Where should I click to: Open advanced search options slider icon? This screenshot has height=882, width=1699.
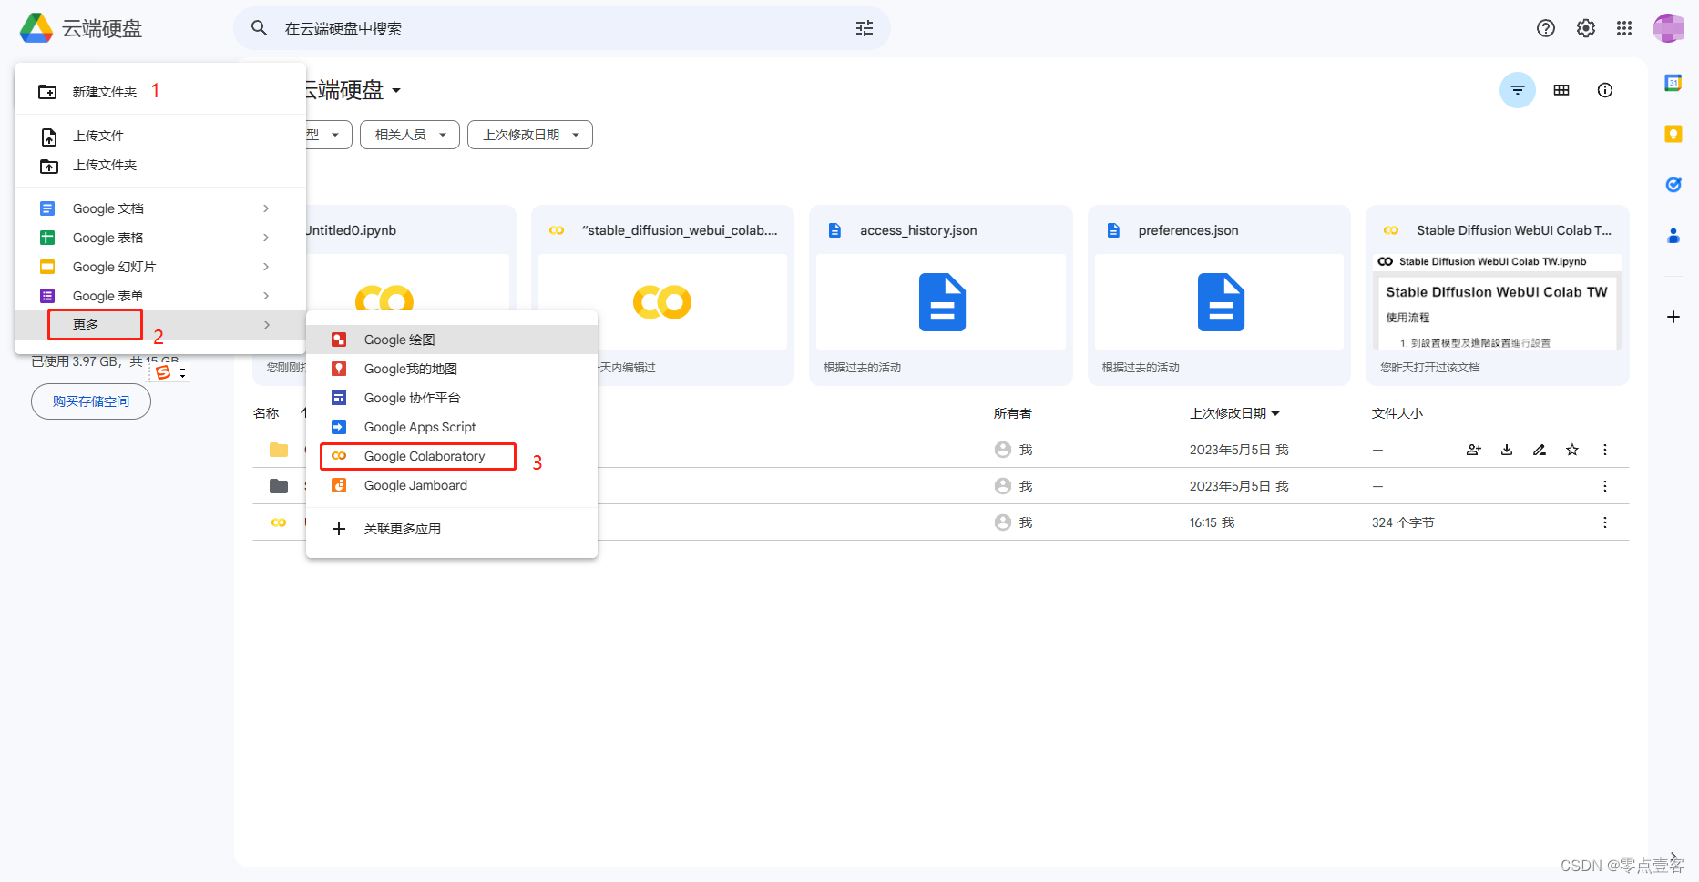pos(865,28)
